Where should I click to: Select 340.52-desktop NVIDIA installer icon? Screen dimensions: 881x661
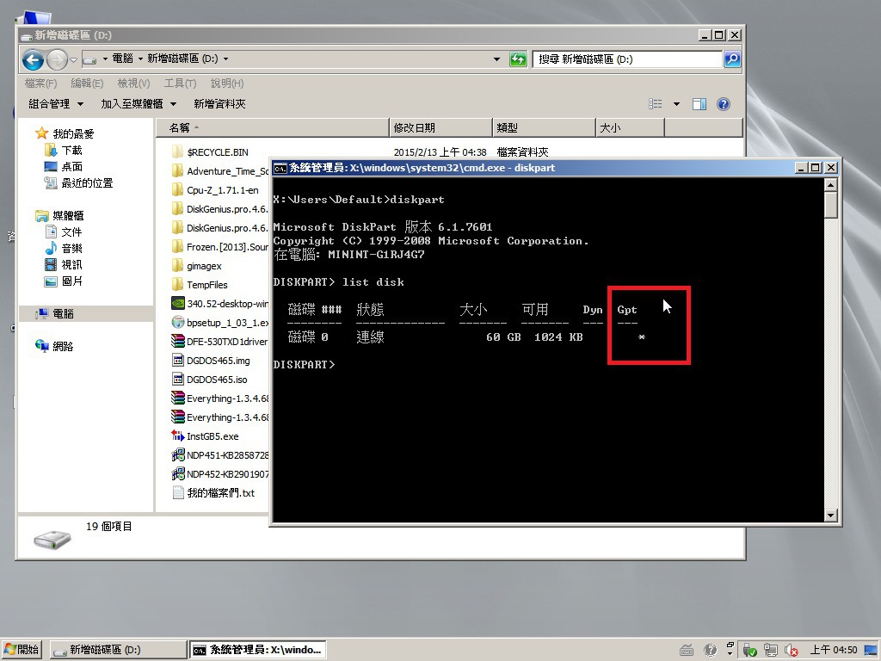click(177, 304)
